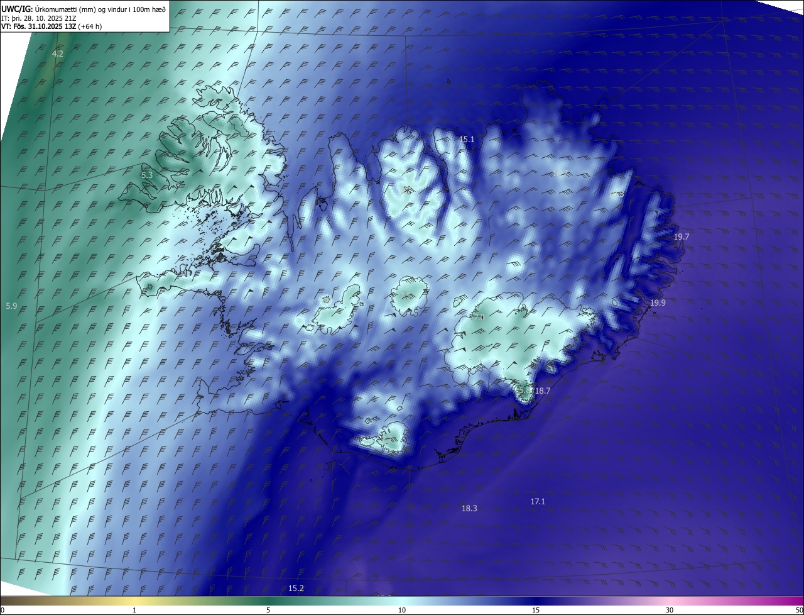
Task: Click the colorbar tick label '15'
Action: (x=536, y=610)
